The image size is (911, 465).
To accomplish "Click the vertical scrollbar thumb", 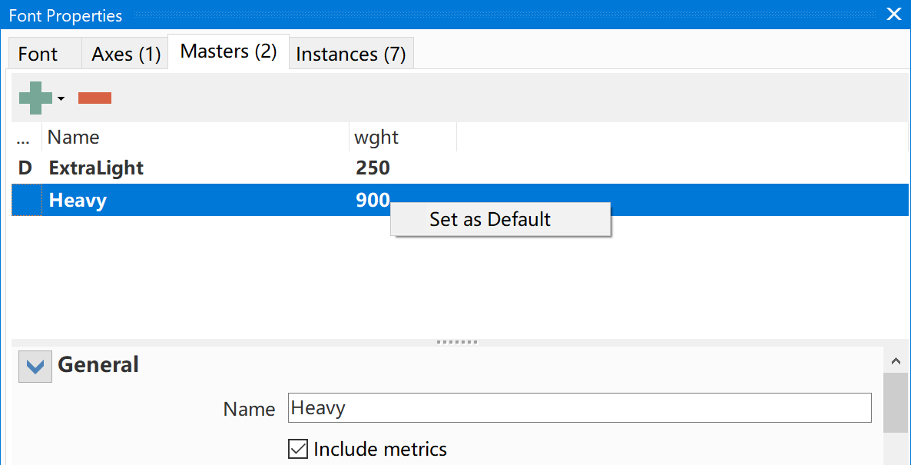I will click(896, 403).
